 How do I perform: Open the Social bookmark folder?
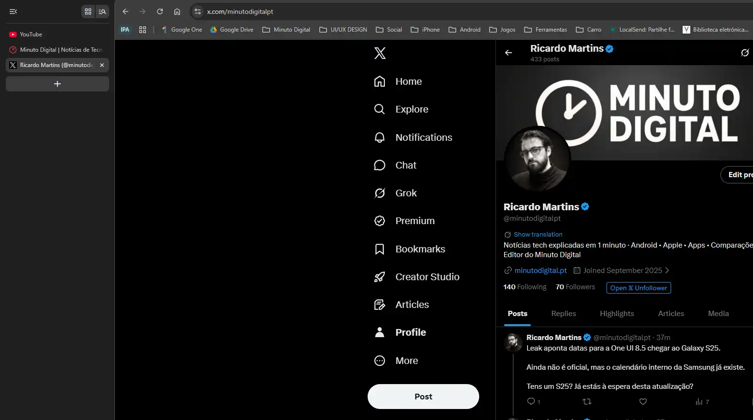[389, 30]
